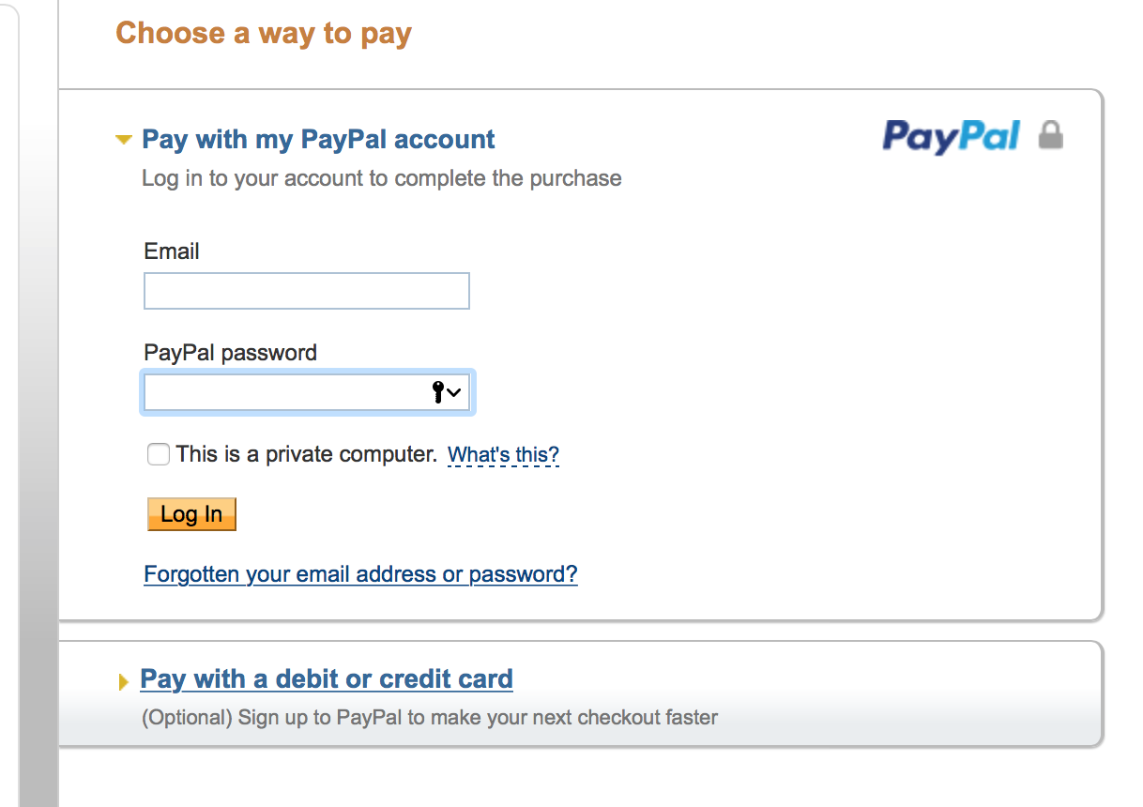Click the key icon in password field
The height and width of the screenshot is (807, 1143).
tap(437, 392)
